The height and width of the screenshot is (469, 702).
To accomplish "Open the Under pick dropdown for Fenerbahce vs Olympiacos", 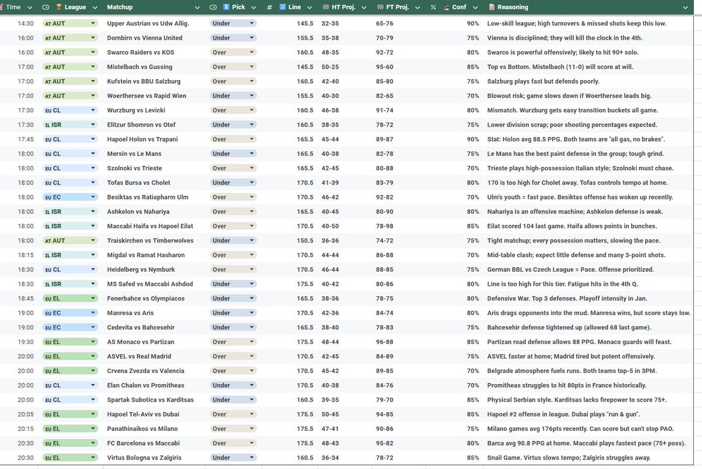I will coord(252,299).
